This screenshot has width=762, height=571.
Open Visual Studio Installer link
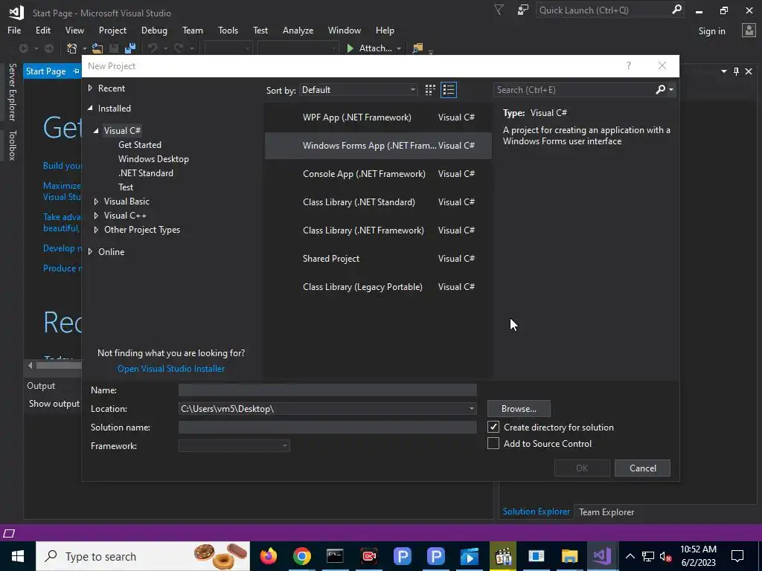tap(171, 369)
